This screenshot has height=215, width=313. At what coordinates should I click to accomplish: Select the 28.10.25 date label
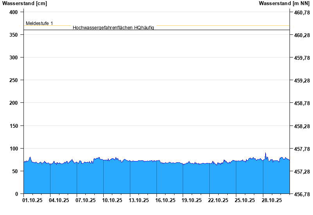click(272, 200)
